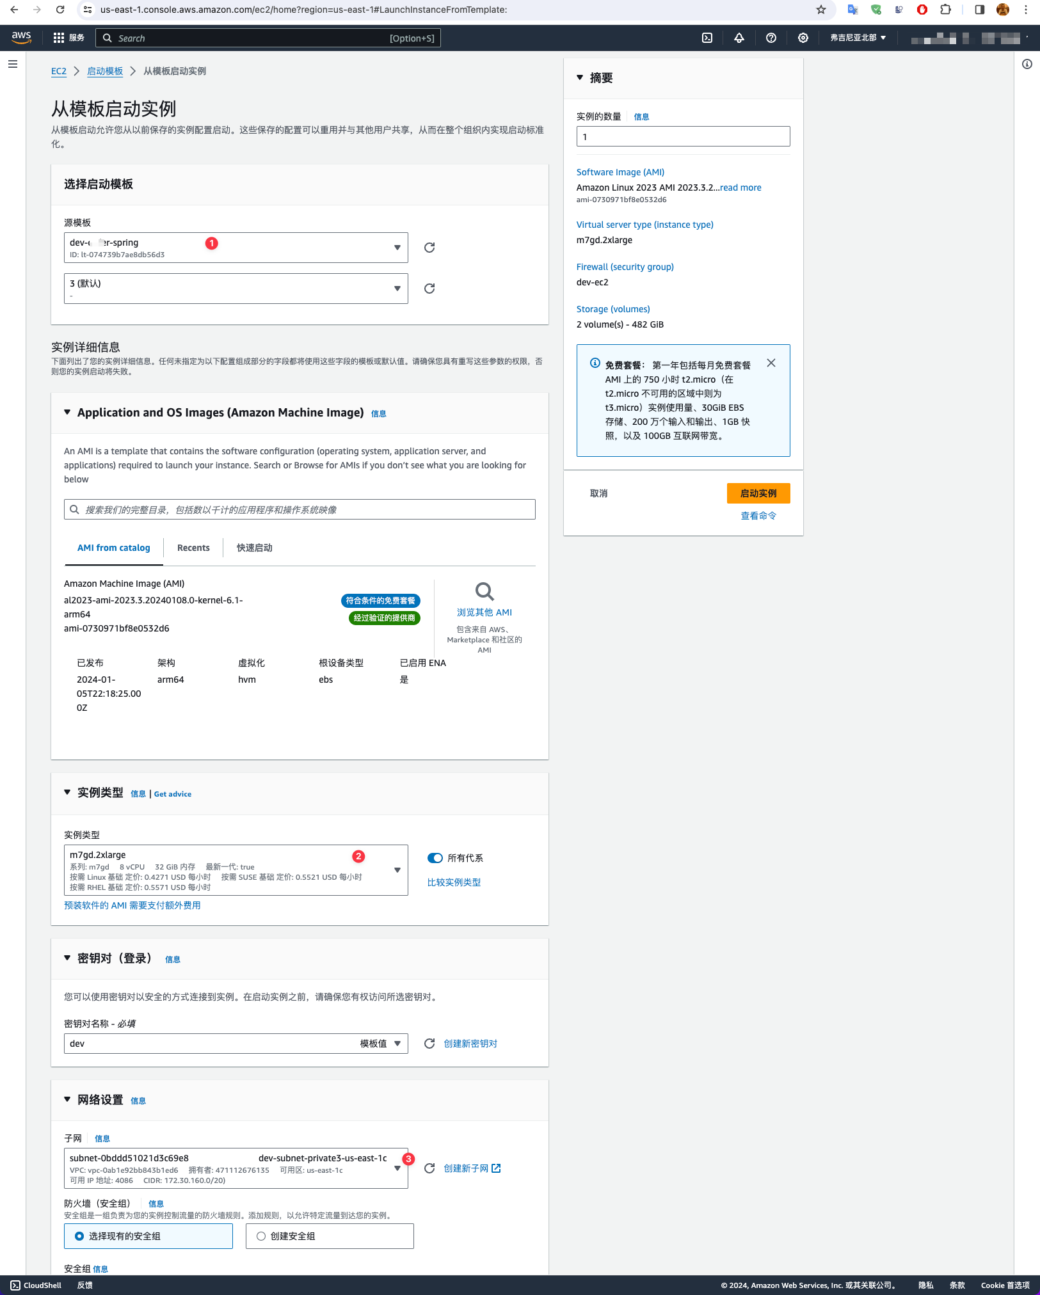Click the Software Image (AMI) summary link
The image size is (1040, 1295).
620,172
